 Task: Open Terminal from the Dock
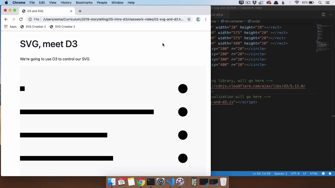151,182
